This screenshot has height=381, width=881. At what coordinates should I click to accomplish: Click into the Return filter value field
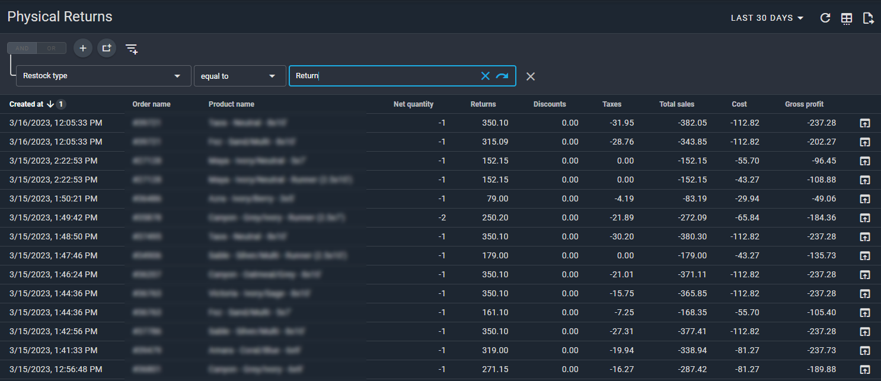(385, 76)
